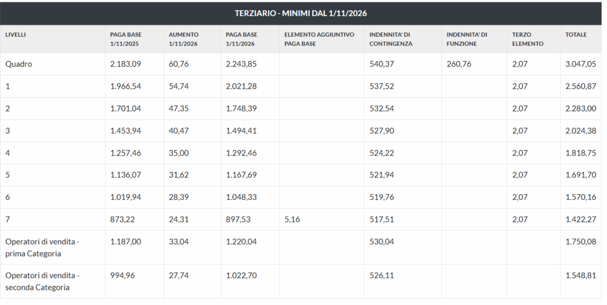
Task: Select the level 3 increase value 40,47
Action: (x=179, y=131)
